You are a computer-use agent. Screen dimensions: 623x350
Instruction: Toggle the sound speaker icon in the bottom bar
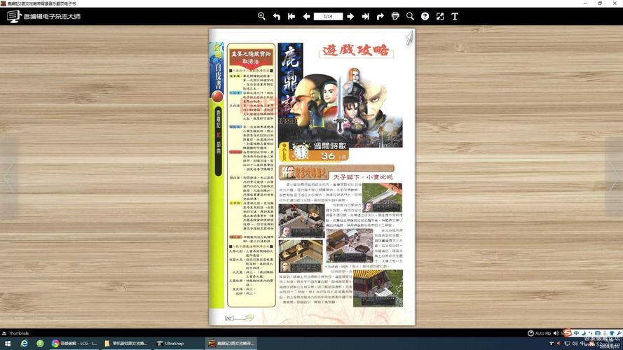click(557, 333)
